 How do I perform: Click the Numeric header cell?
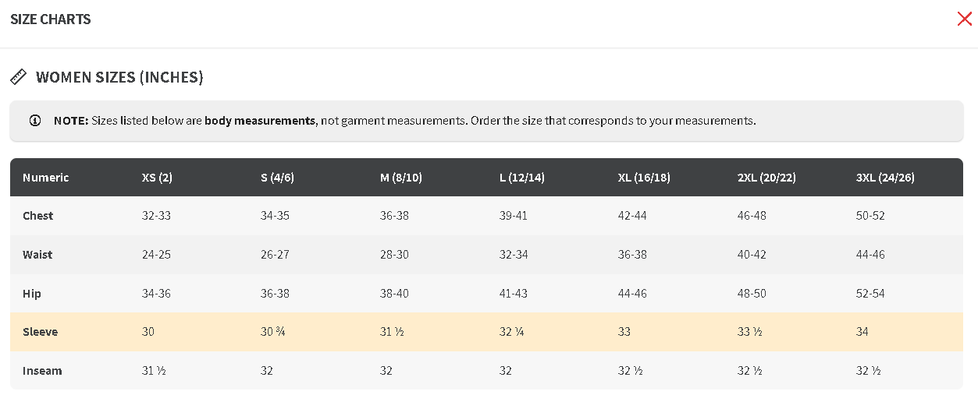click(x=46, y=178)
